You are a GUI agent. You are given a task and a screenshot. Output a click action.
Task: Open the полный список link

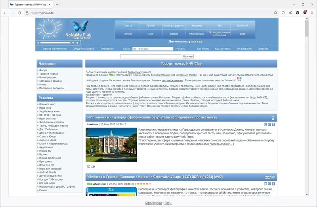(188, 75)
